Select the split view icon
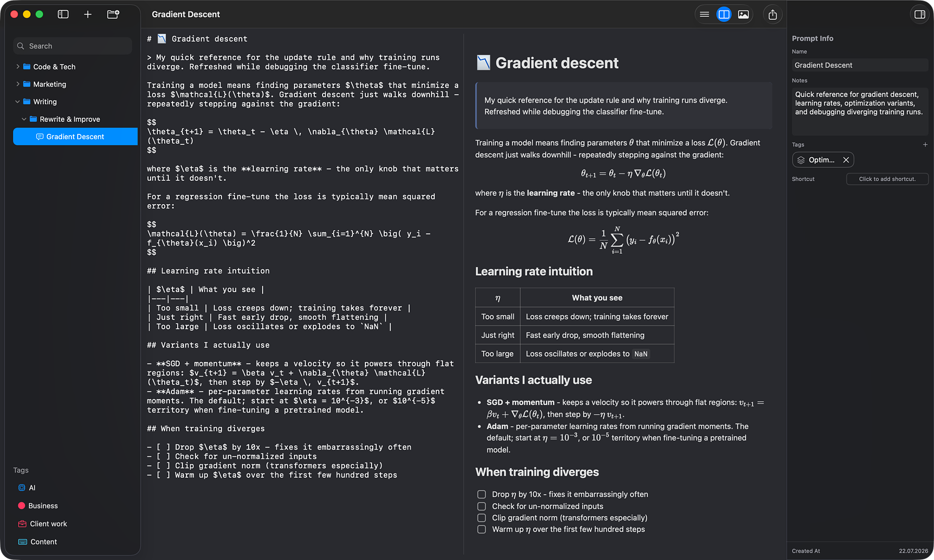Image resolution: width=934 pixels, height=560 pixels. pos(723,15)
